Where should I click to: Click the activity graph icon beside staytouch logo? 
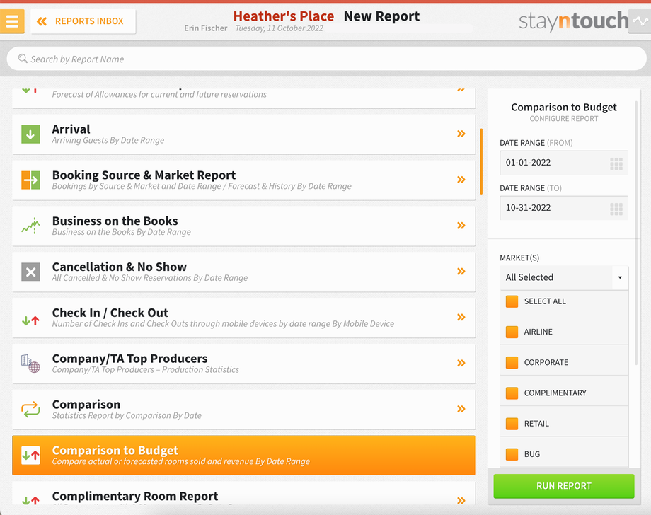(x=640, y=21)
